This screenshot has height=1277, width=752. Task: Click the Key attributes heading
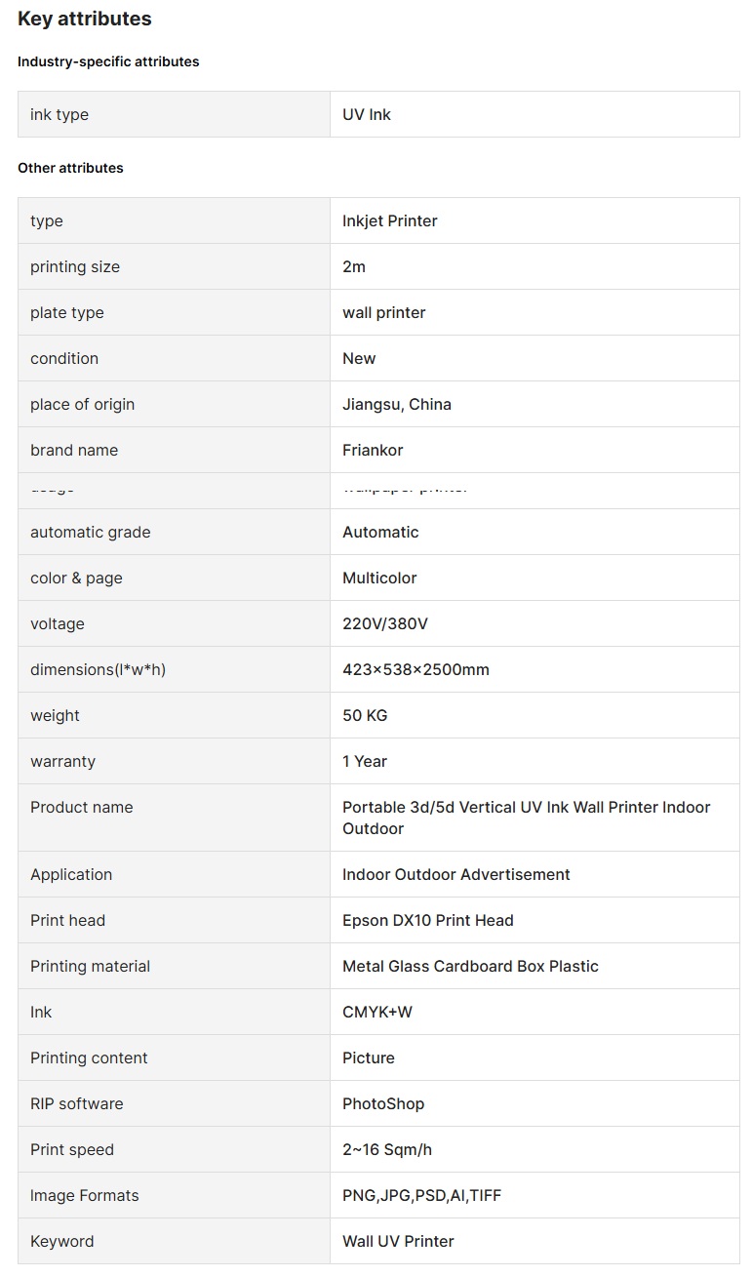85,19
